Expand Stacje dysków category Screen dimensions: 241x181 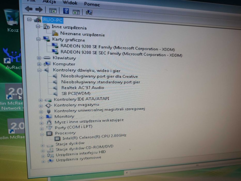pyautogui.click(x=43, y=145)
